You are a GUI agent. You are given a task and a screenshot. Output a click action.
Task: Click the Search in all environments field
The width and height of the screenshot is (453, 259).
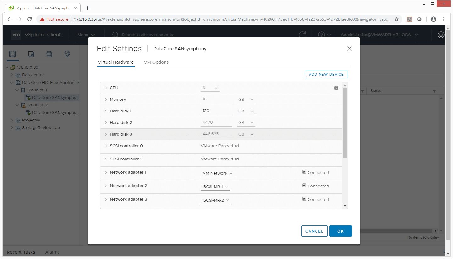pos(147,35)
